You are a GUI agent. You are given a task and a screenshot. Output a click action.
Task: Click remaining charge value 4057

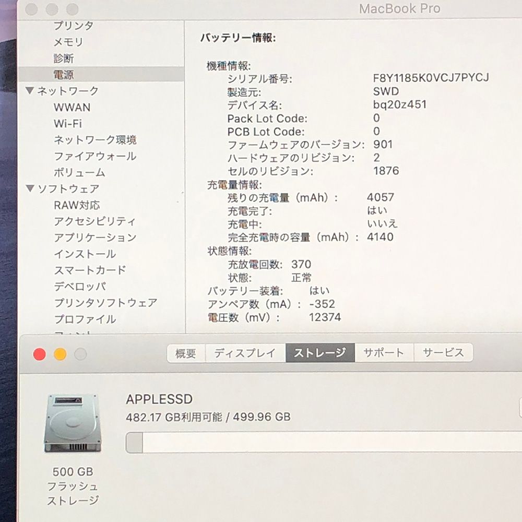click(381, 197)
